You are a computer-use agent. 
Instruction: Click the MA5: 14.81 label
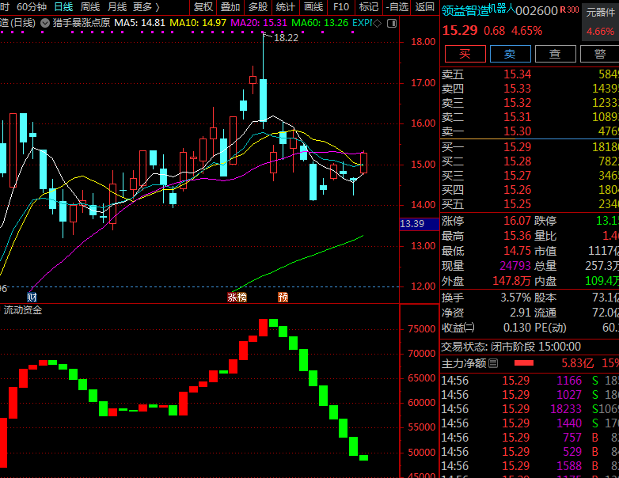point(140,23)
